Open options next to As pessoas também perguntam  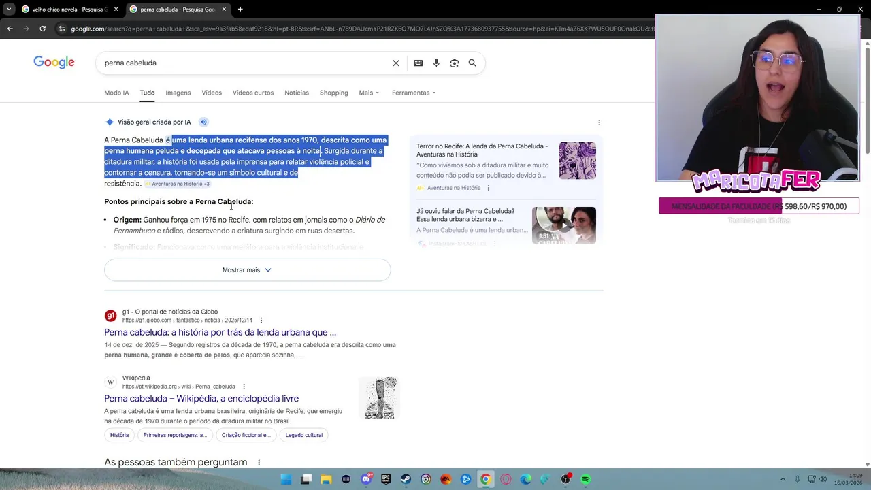[259, 463]
